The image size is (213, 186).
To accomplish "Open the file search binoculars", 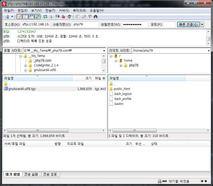I will tap(96, 17).
